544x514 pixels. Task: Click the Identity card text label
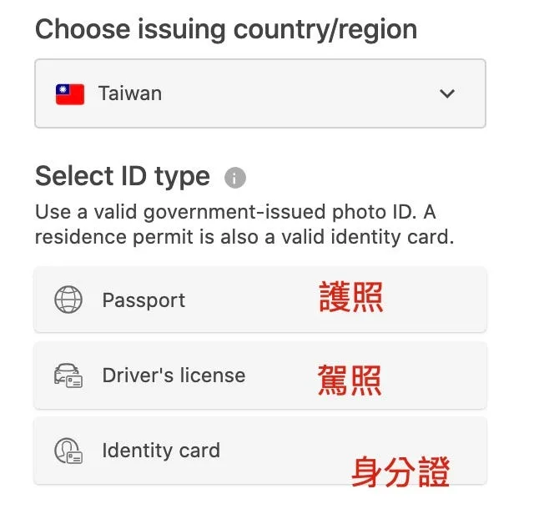[161, 451]
